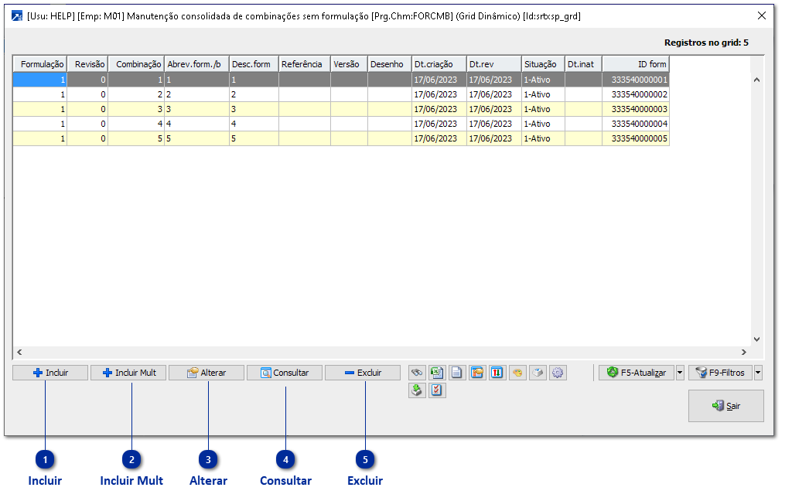Click the Consultar button
The width and height of the screenshot is (792, 501).
(285, 373)
